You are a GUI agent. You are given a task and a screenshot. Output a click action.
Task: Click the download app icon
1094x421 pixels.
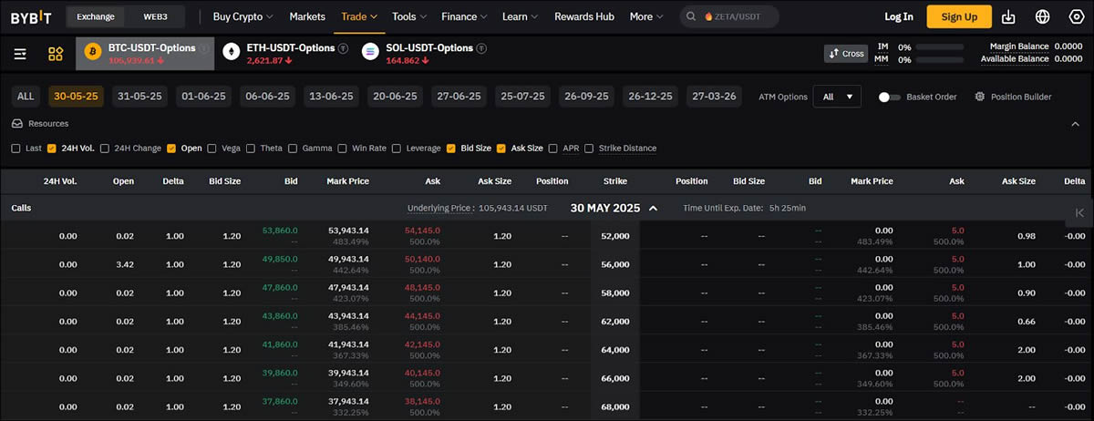(x=1008, y=16)
